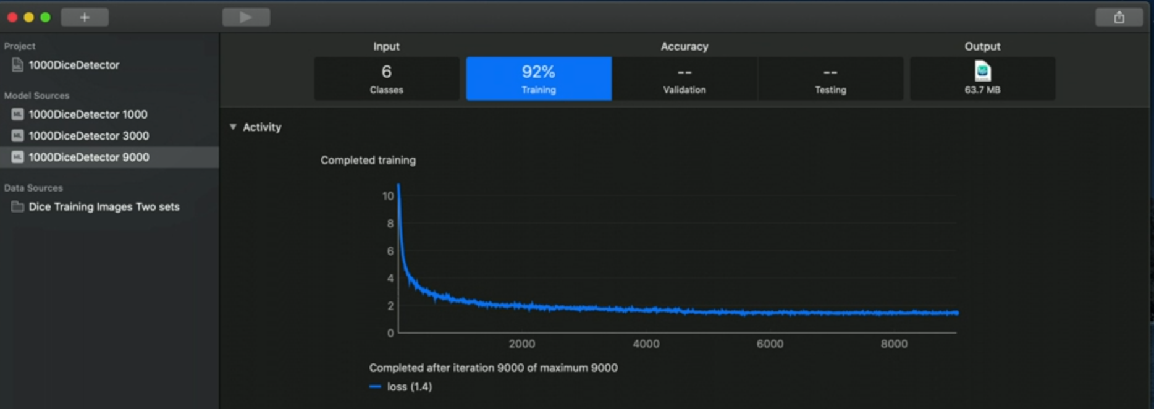Click the loss curve near iteration 4000
The width and height of the screenshot is (1154, 409).
[646, 310]
